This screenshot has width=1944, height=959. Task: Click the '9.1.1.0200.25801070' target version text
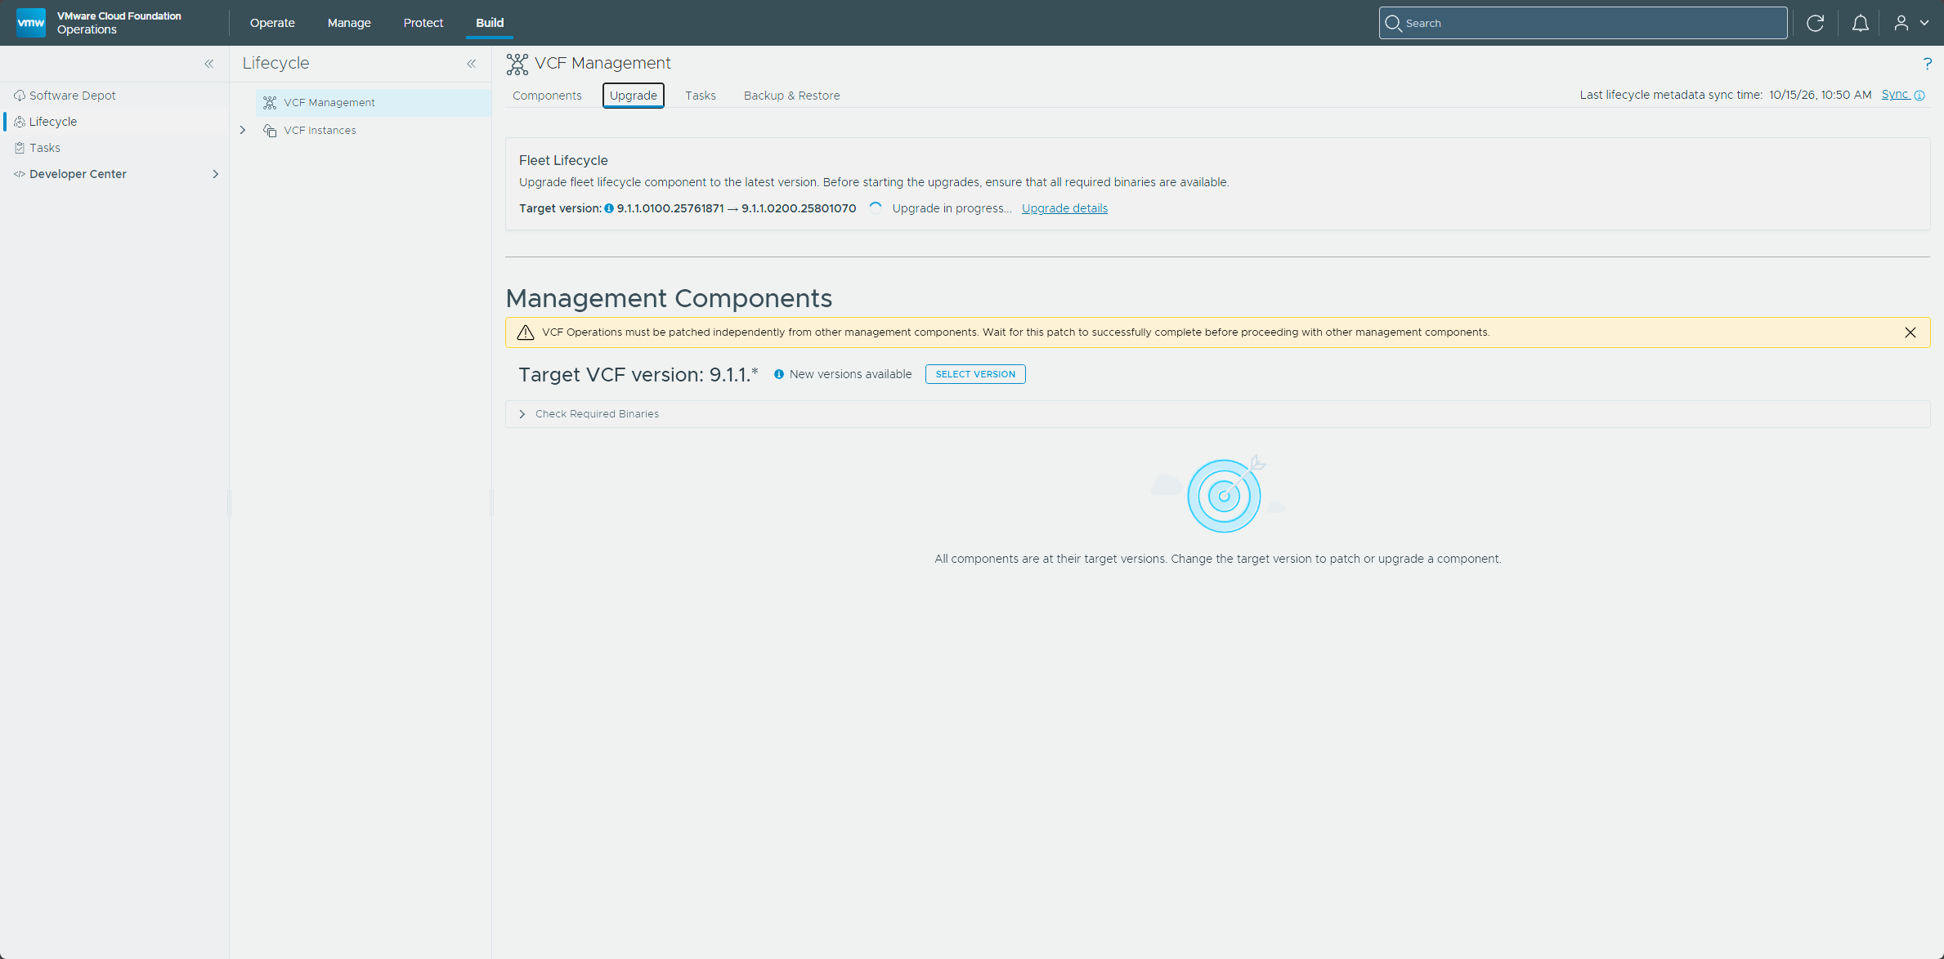tap(799, 208)
